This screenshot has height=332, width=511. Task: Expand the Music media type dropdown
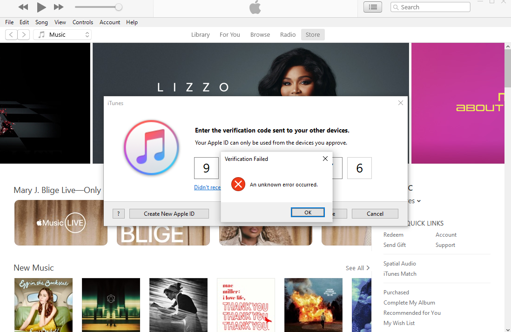click(62, 34)
